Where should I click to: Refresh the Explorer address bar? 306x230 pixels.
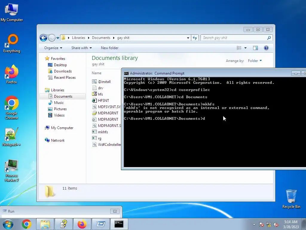tap(195, 38)
